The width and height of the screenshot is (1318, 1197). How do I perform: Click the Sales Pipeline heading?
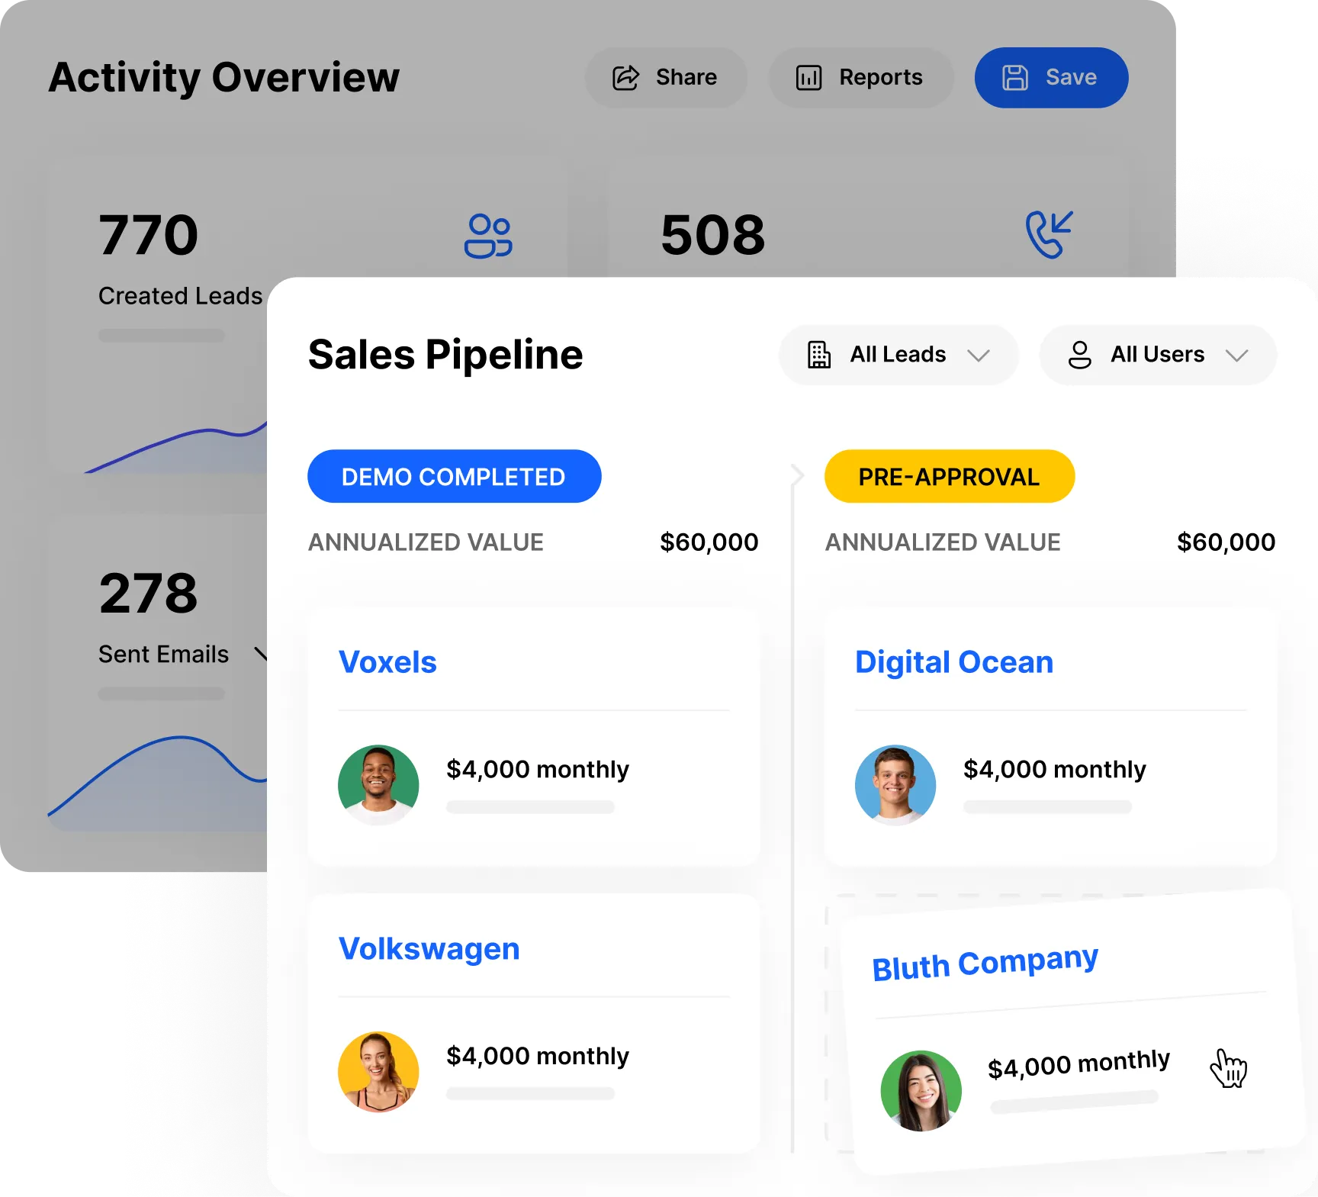[x=445, y=355]
